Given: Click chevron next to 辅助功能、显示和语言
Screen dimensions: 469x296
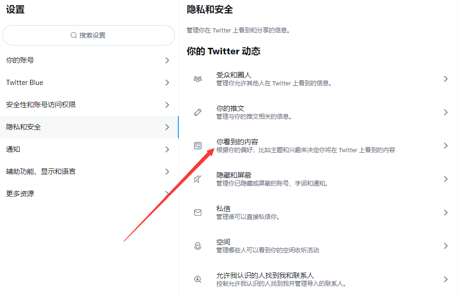Looking at the screenshot, I should [167, 172].
